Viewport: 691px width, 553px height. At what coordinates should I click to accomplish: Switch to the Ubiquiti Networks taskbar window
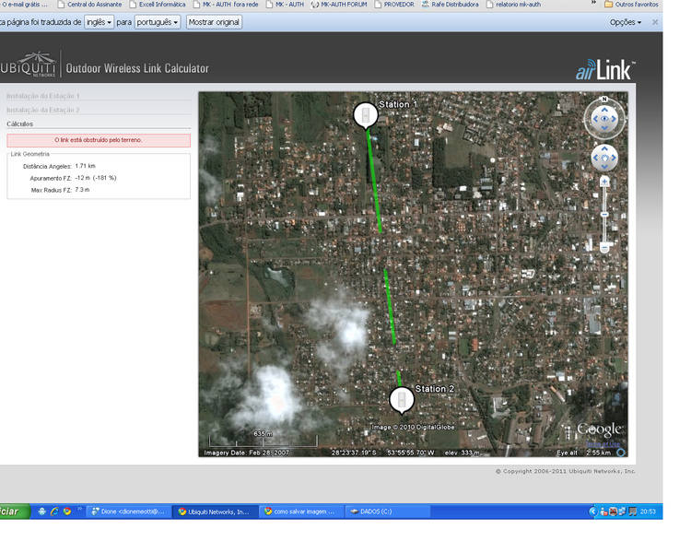tap(214, 512)
